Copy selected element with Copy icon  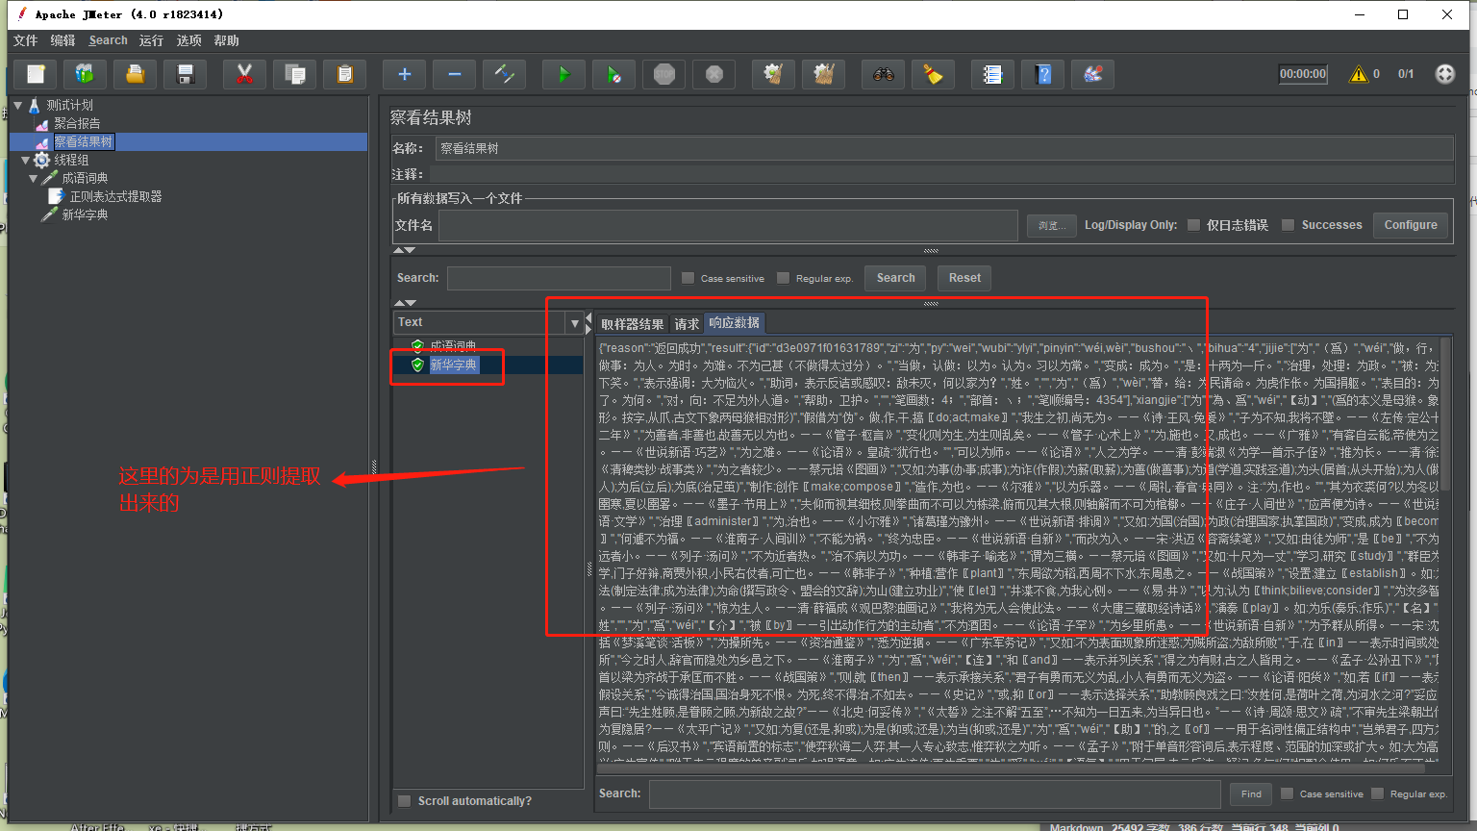click(295, 74)
